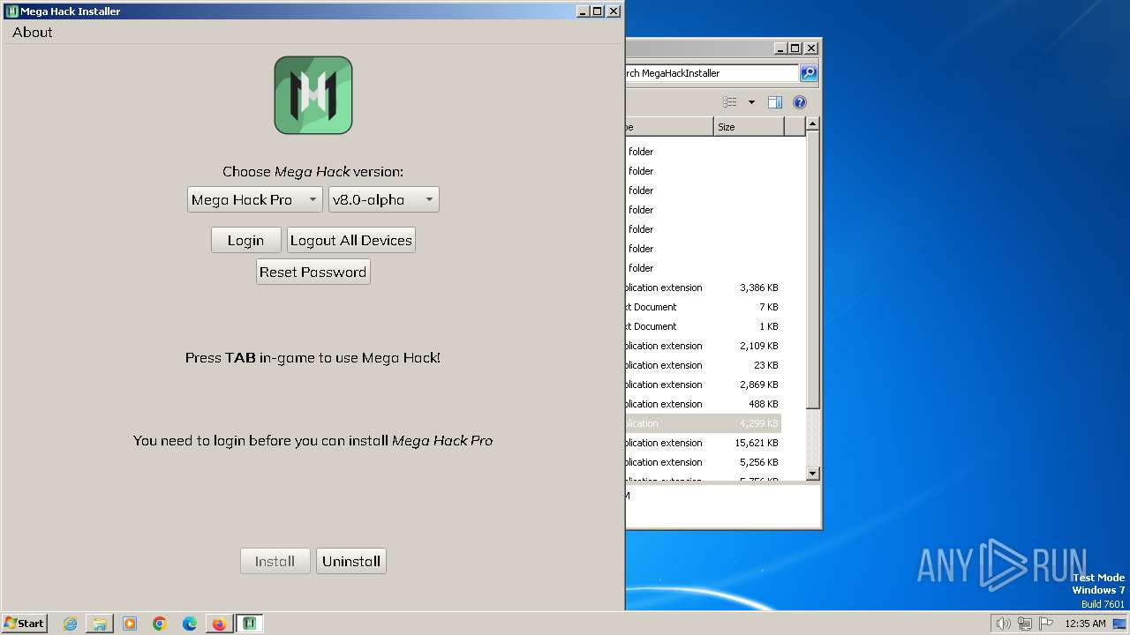Expand the v8.0-alpha version dropdown
The image size is (1130, 635).
384,199
